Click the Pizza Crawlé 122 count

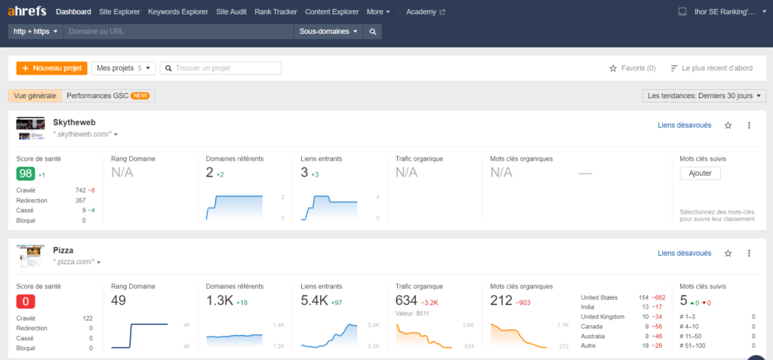point(88,318)
